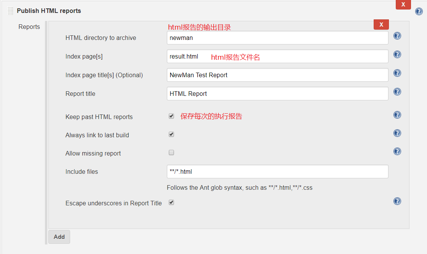The image size is (427, 254).
Task: Focus the Include files input field
Action: point(278,171)
